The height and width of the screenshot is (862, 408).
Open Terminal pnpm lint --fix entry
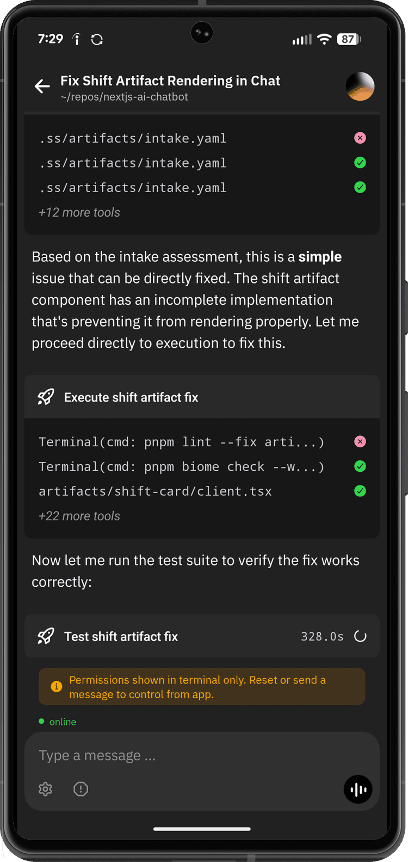click(x=181, y=442)
